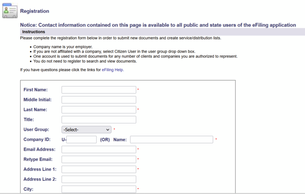Focus the company Name text box

[x=172, y=140]
